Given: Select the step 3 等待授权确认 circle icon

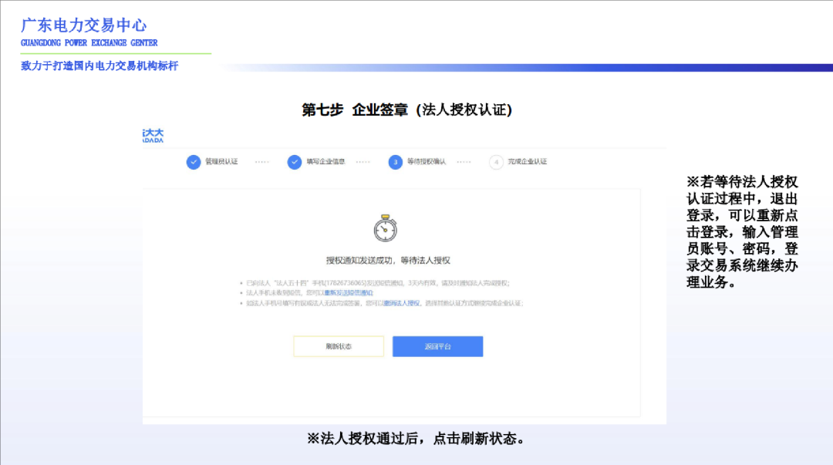Looking at the screenshot, I should 393,162.
